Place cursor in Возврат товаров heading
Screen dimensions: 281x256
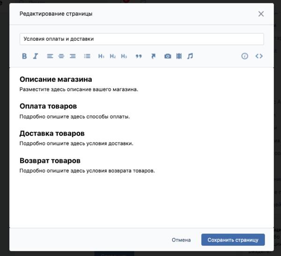click(x=50, y=161)
